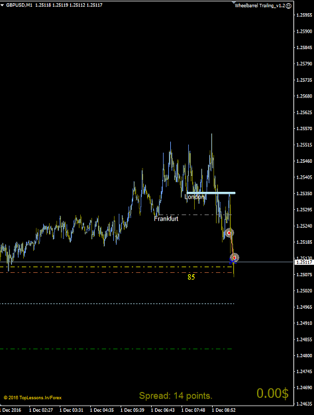
Task: Click the 1.25680 price scale label
Action: 304,96
